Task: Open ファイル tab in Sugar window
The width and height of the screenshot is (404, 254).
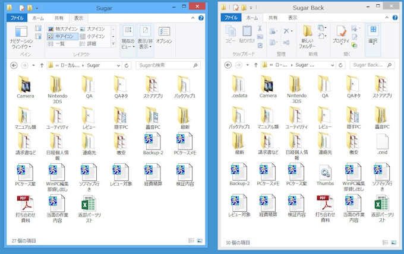Action: (17, 18)
